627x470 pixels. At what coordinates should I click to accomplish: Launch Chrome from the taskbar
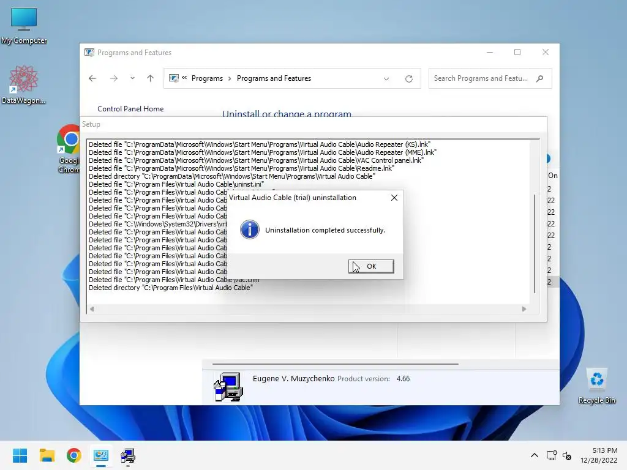pos(74,455)
